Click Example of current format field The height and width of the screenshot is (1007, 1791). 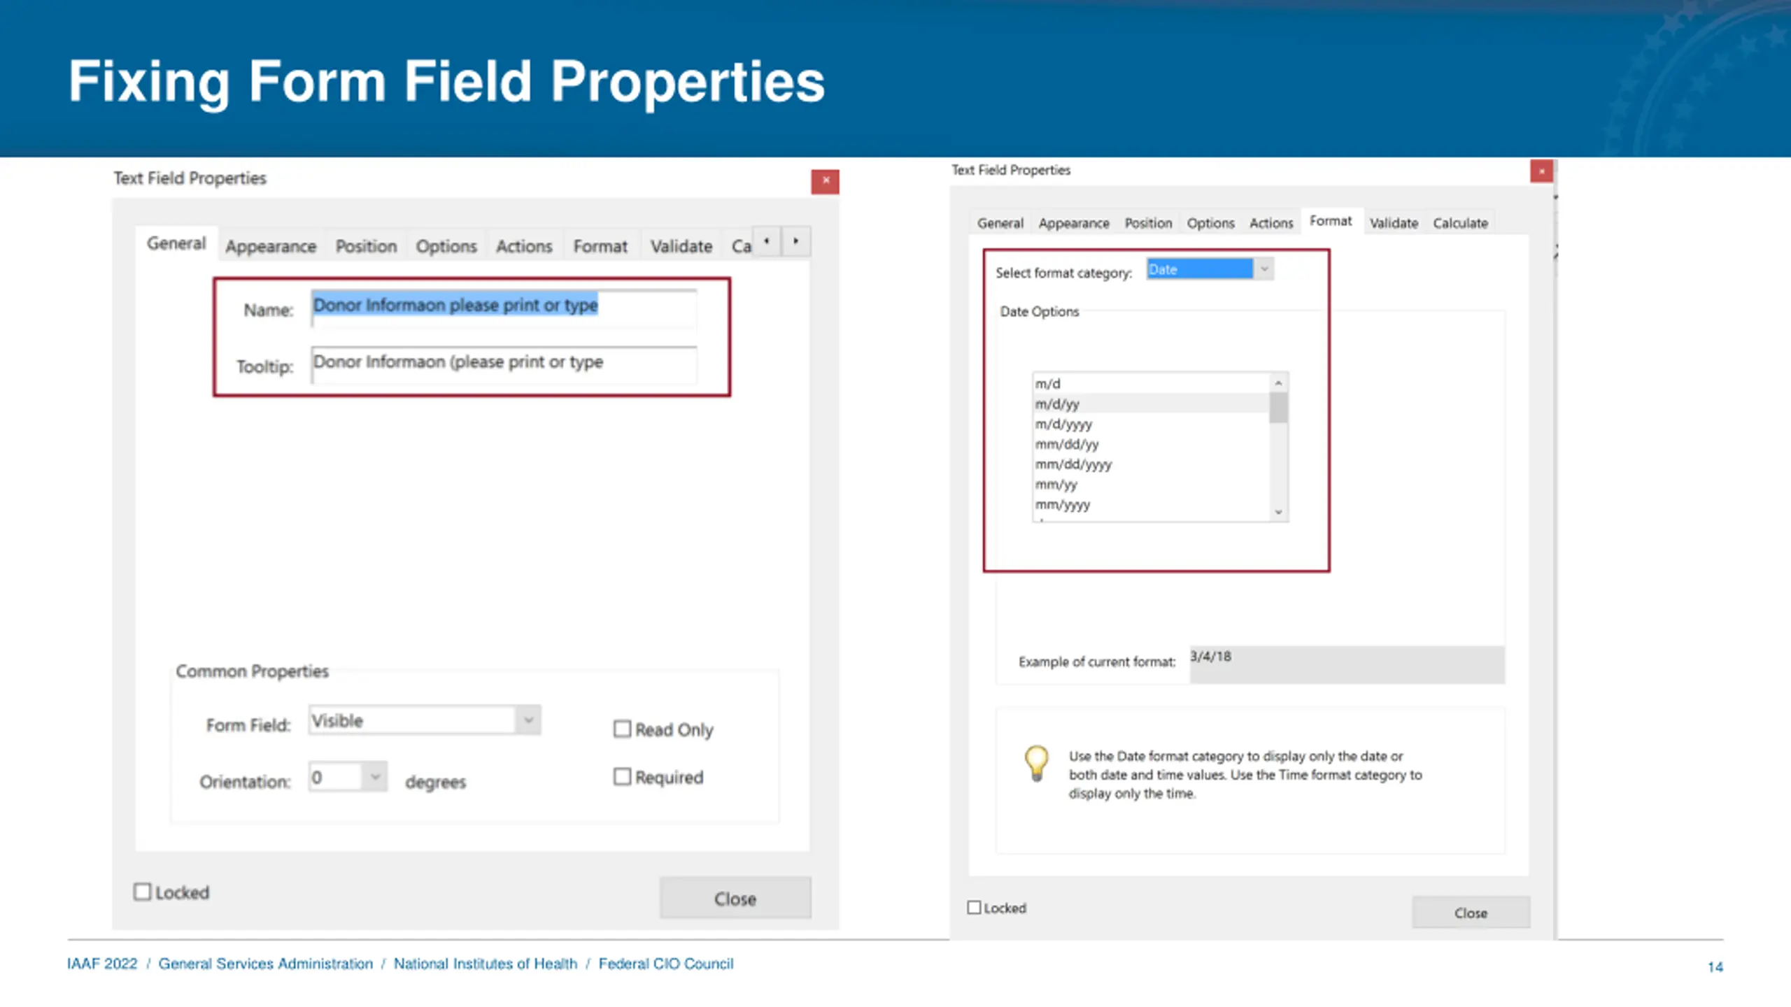tap(1347, 664)
